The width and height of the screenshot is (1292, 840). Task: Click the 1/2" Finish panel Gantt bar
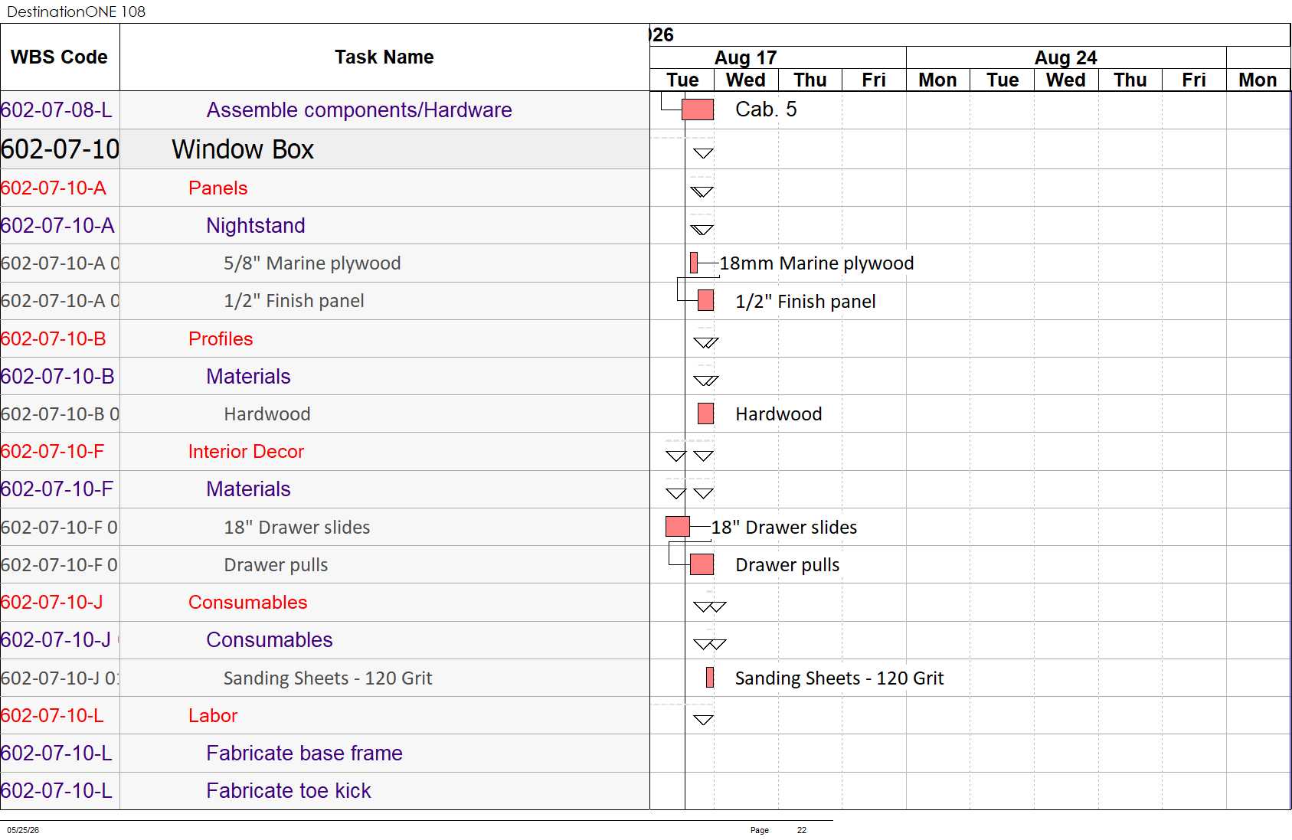click(x=706, y=300)
